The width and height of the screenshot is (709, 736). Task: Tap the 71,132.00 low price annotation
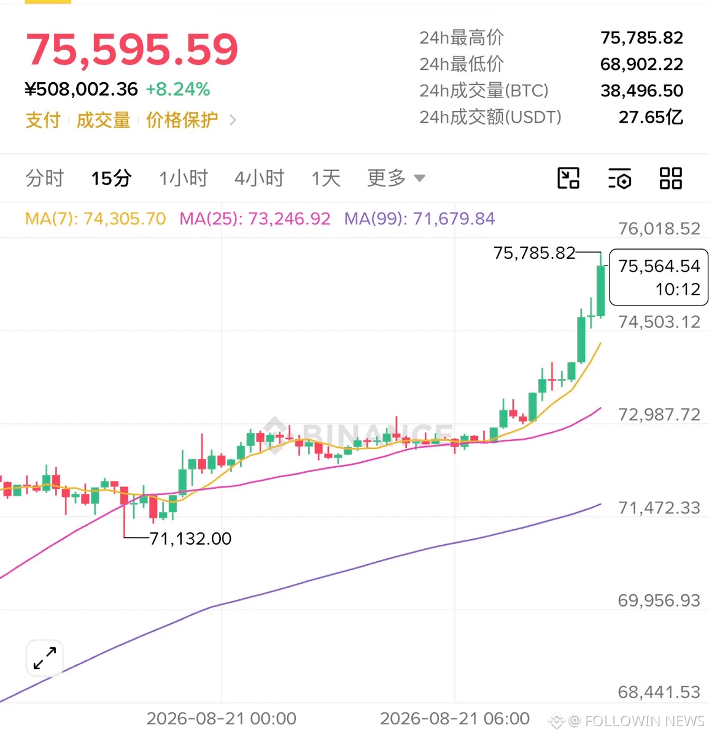tap(190, 539)
